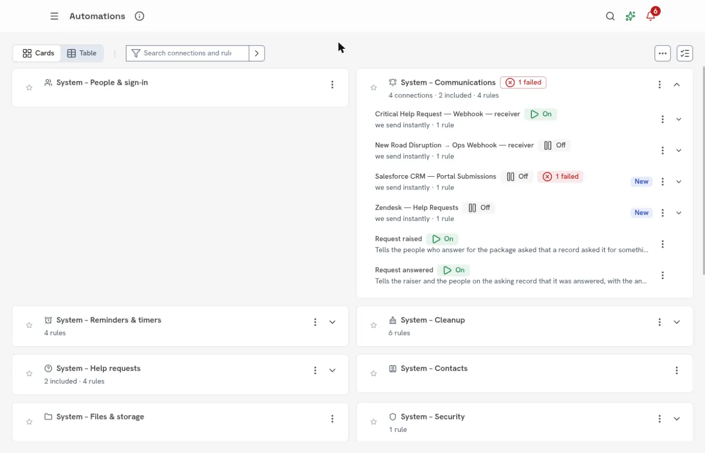
Task: Open kebab menu for System – Contacts
Action: (677, 370)
